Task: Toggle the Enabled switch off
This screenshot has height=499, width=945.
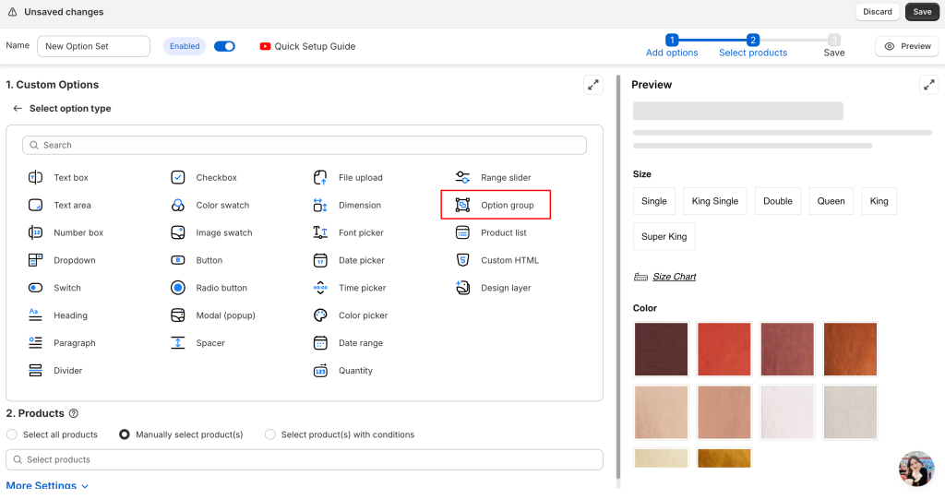Action: (x=224, y=46)
